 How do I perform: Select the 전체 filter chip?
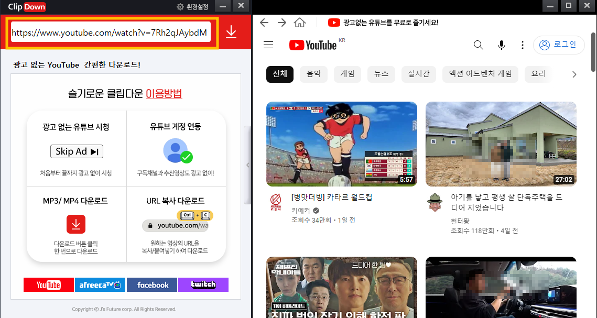click(280, 74)
